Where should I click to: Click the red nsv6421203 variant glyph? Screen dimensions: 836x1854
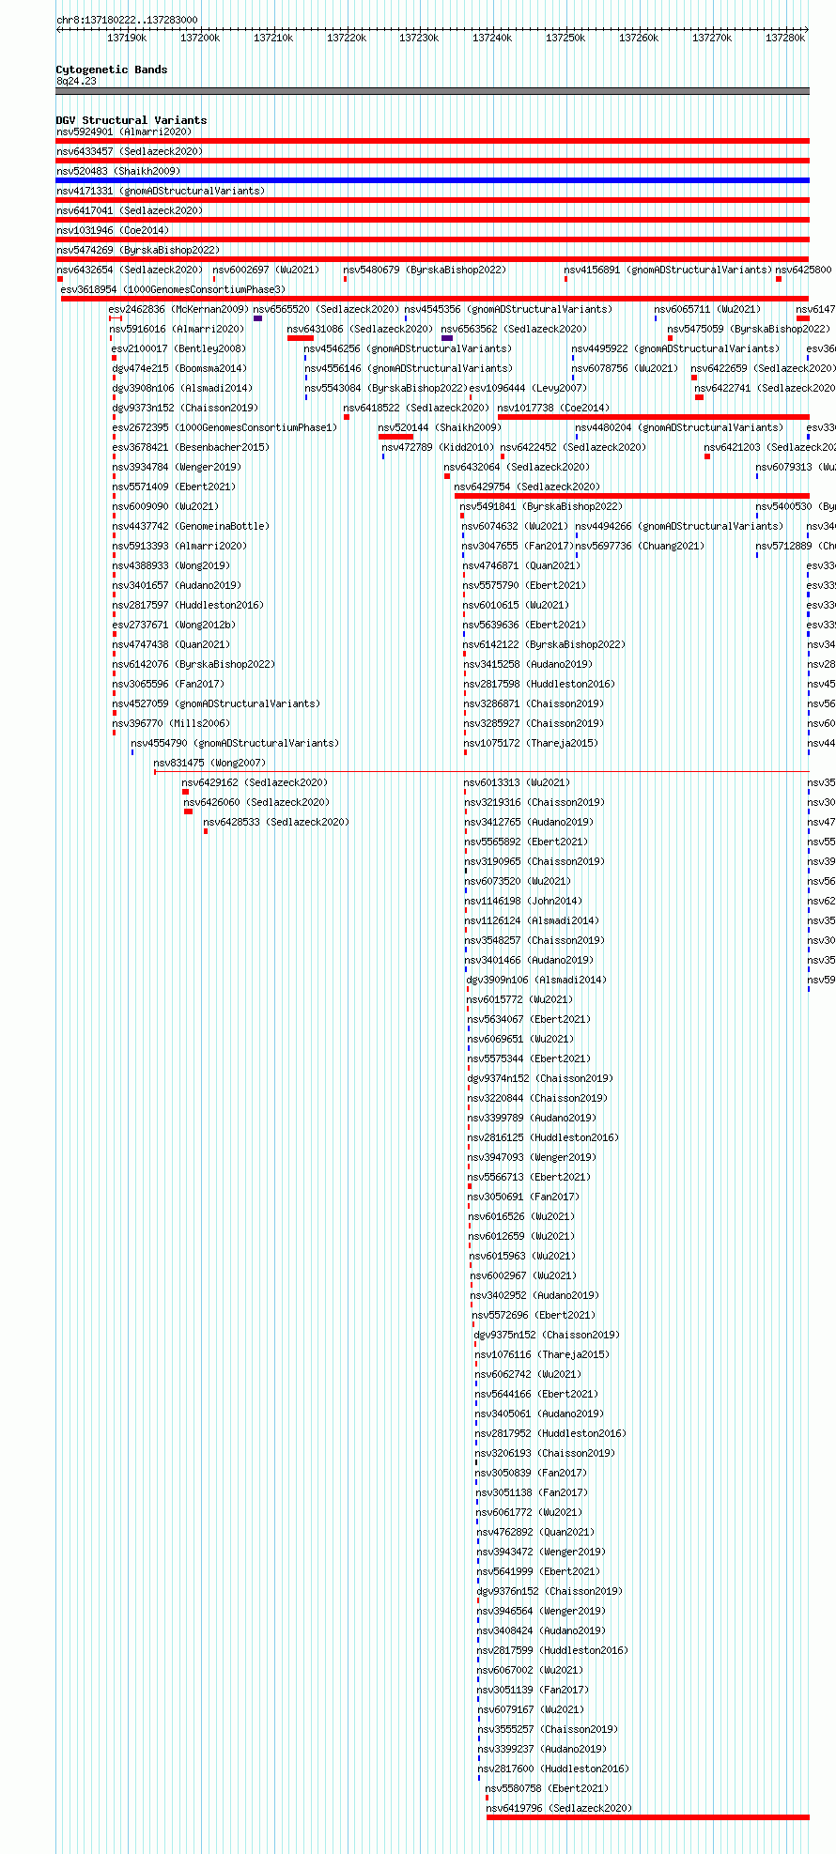click(x=707, y=456)
